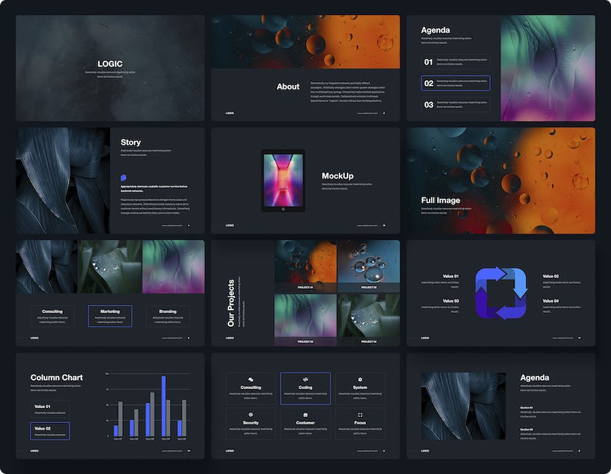611x474 pixels.
Task: Click the dark leaves photo on Story slide
Action: 62,181
